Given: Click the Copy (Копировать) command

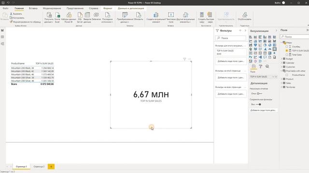Looking at the screenshot, I should click(17, 18).
